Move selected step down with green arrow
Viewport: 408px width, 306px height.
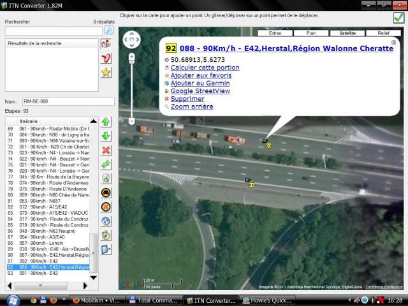pyautogui.click(x=106, y=136)
